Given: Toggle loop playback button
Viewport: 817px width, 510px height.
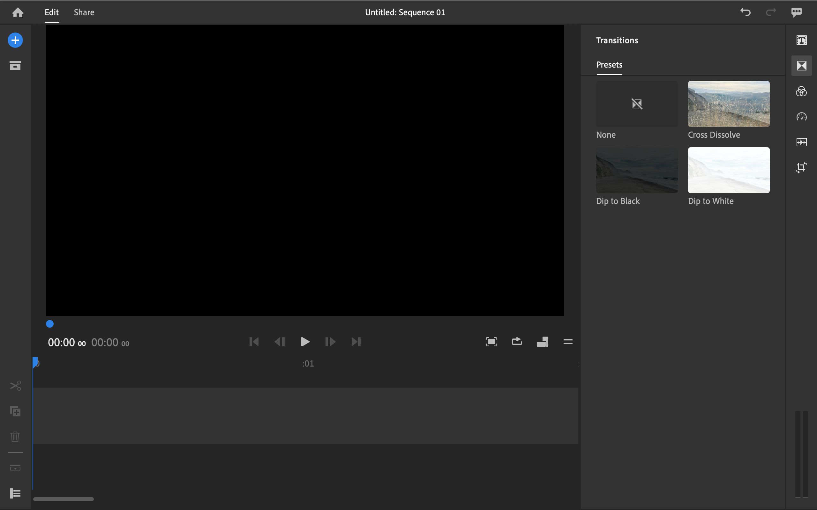Looking at the screenshot, I should click(x=517, y=342).
